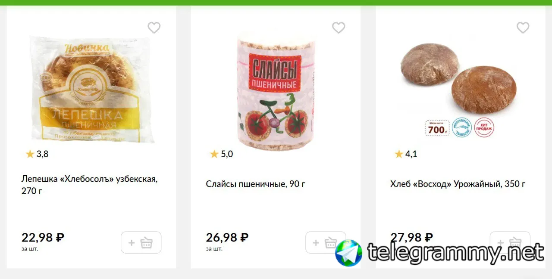Add Хлеб «Восход» Урожайный to favorites
This screenshot has height=279, width=552.
click(x=523, y=28)
